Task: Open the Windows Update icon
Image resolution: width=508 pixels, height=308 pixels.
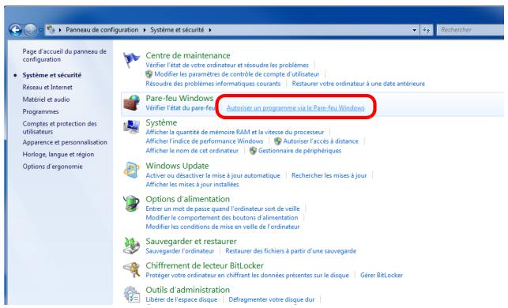Action: click(131, 170)
